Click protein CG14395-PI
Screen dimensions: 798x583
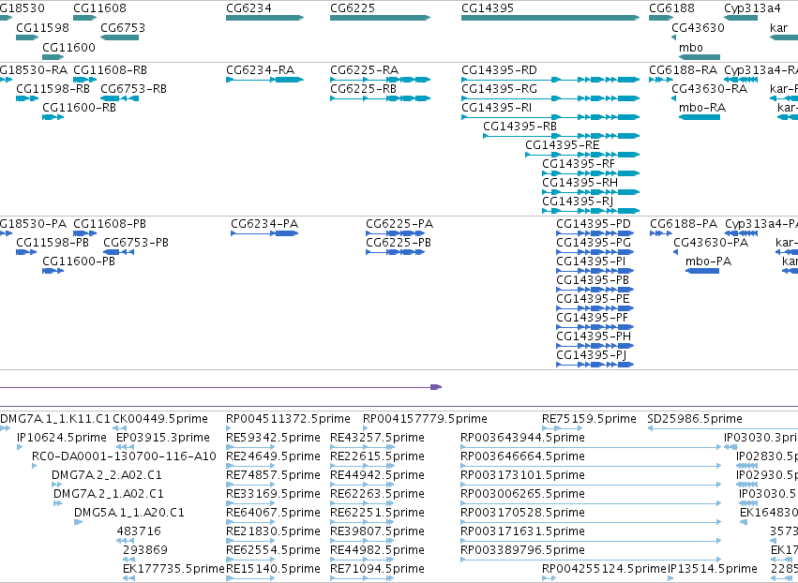(x=591, y=262)
